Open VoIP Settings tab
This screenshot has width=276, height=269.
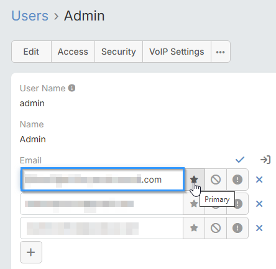click(177, 52)
